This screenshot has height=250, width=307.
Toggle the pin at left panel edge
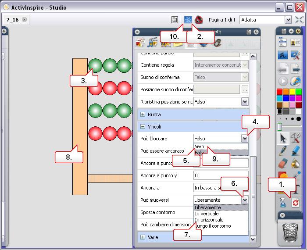coord(4,31)
